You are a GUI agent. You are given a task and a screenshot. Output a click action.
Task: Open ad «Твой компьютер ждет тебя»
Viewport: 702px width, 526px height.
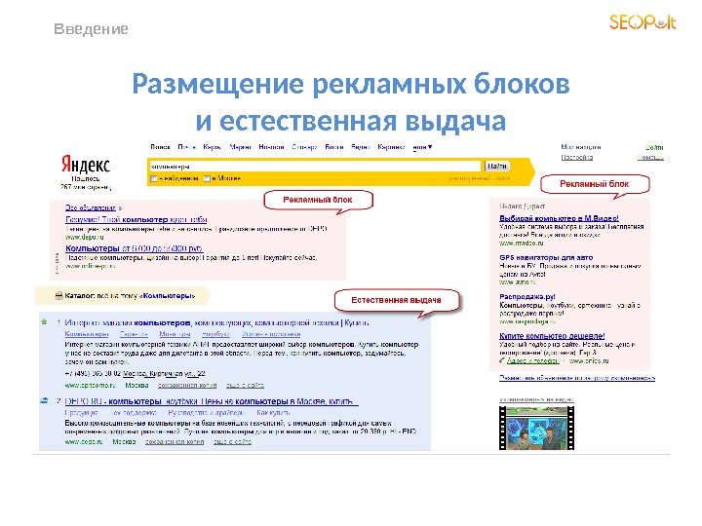coord(136,219)
